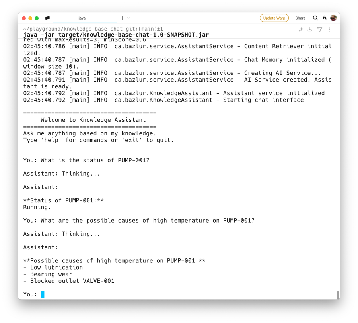Image resolution: width=358 pixels, height=323 pixels.
Task: Click the vertical scrollbar thumb
Action: click(x=338, y=295)
